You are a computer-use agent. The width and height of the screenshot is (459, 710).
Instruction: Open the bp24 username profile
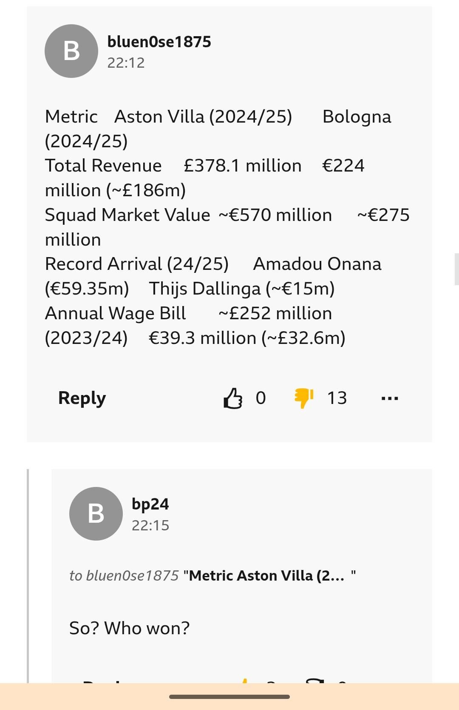(x=150, y=504)
